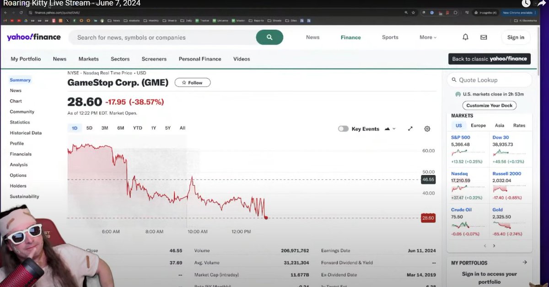The image size is (549, 287).
Task: Open the Statistics sidebar link
Action: click(x=20, y=122)
